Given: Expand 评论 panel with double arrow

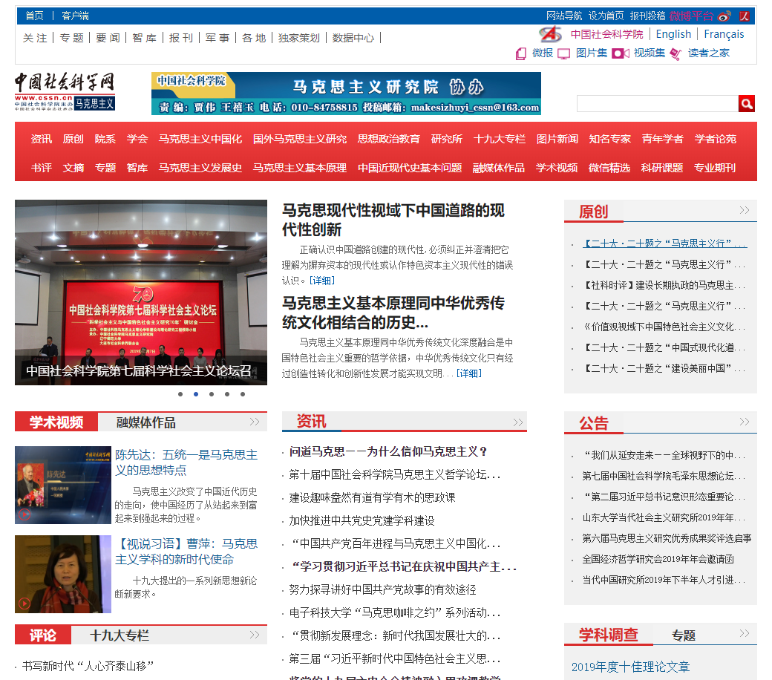Looking at the screenshot, I should [255, 635].
